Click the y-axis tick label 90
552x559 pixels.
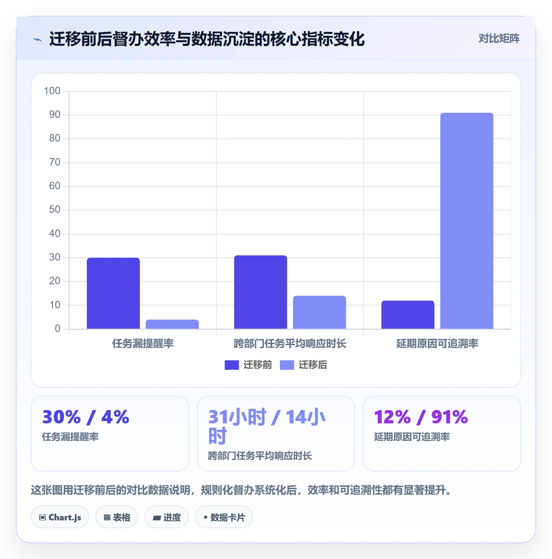(x=55, y=115)
